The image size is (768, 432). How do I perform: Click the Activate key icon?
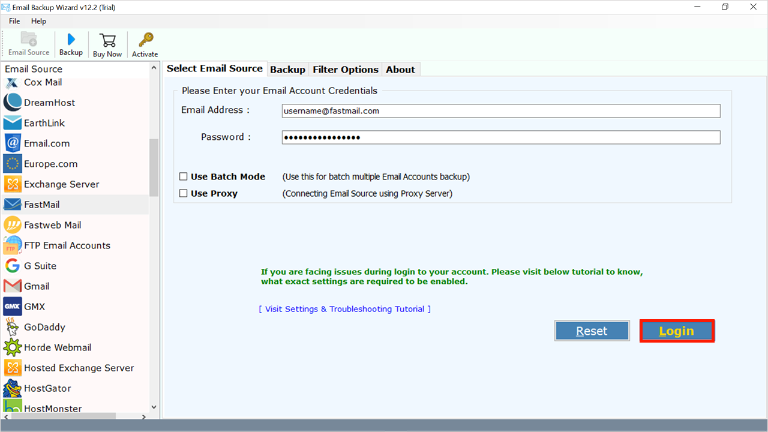pyautogui.click(x=145, y=40)
